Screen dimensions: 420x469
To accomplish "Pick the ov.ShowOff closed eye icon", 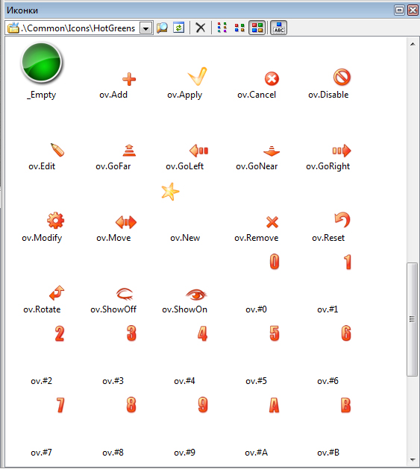I will pyautogui.click(x=125, y=294).
